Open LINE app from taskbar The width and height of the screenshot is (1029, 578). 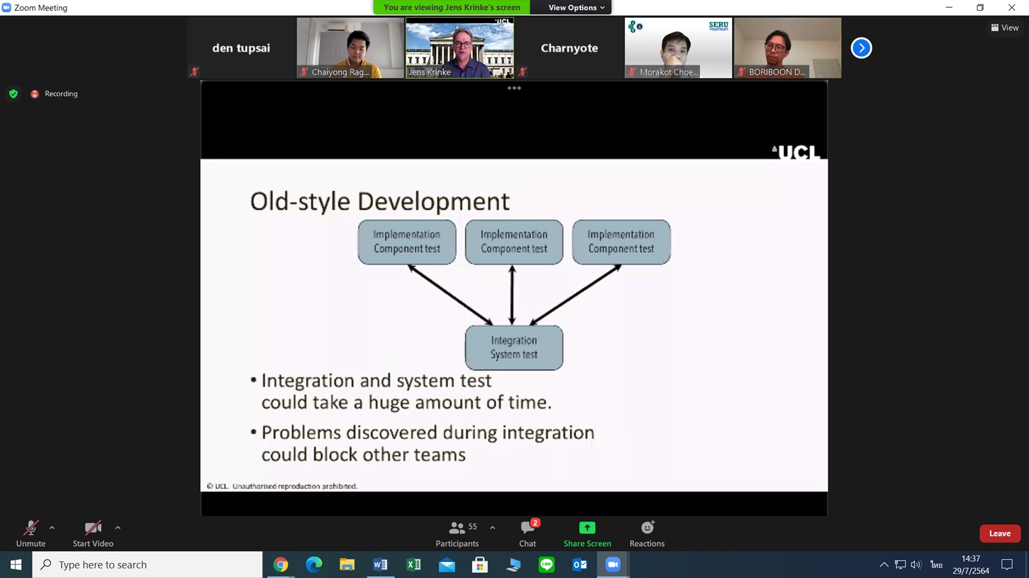(547, 565)
